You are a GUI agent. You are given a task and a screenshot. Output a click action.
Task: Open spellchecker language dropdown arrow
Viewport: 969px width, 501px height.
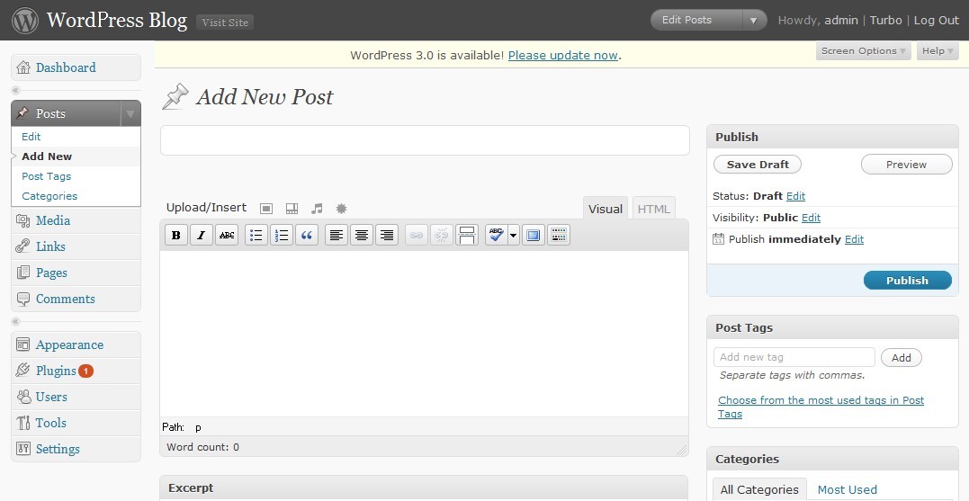pyautogui.click(x=514, y=236)
